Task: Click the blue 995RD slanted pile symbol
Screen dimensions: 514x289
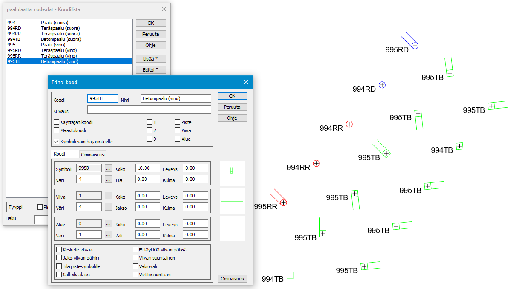Action: click(x=415, y=45)
